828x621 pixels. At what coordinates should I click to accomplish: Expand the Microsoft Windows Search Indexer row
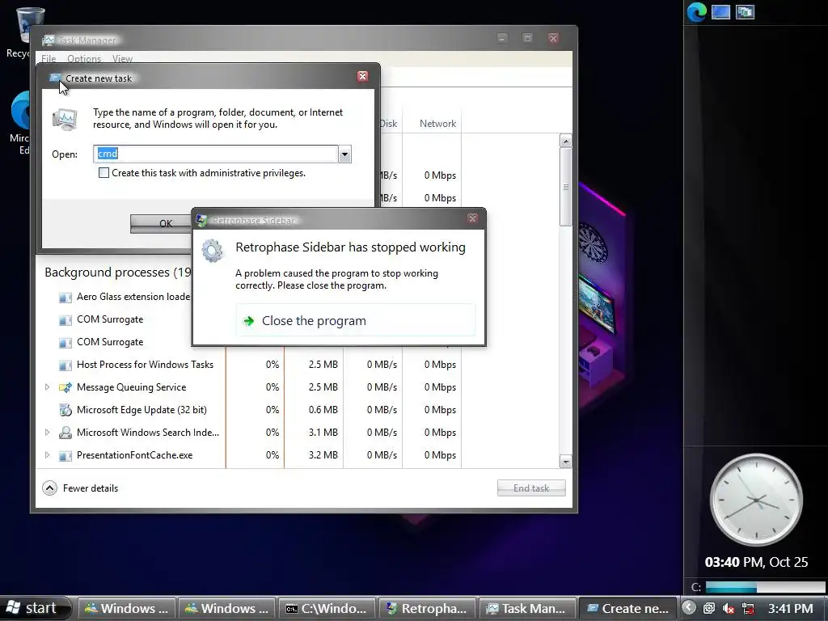(47, 433)
